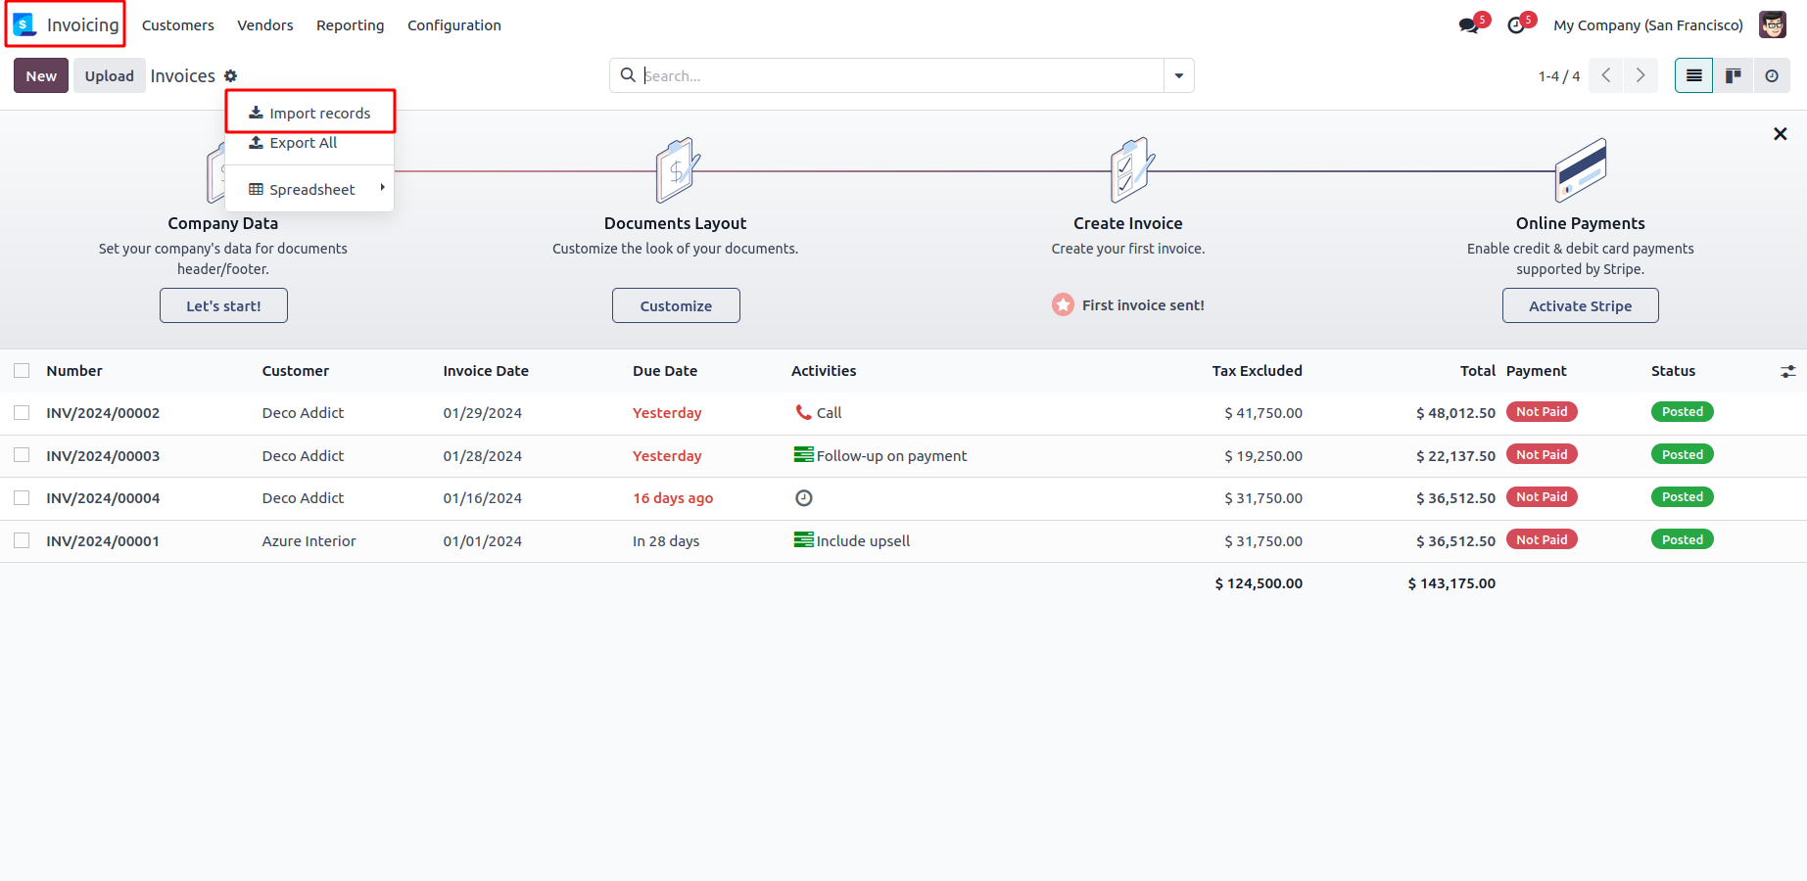Open the Configuration menu
Viewport: 1807px width, 881px height.
click(453, 25)
